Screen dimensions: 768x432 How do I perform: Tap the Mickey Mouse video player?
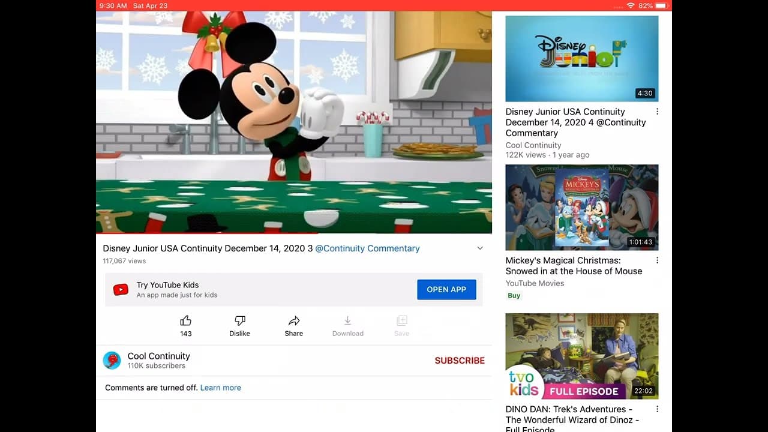[294, 122]
